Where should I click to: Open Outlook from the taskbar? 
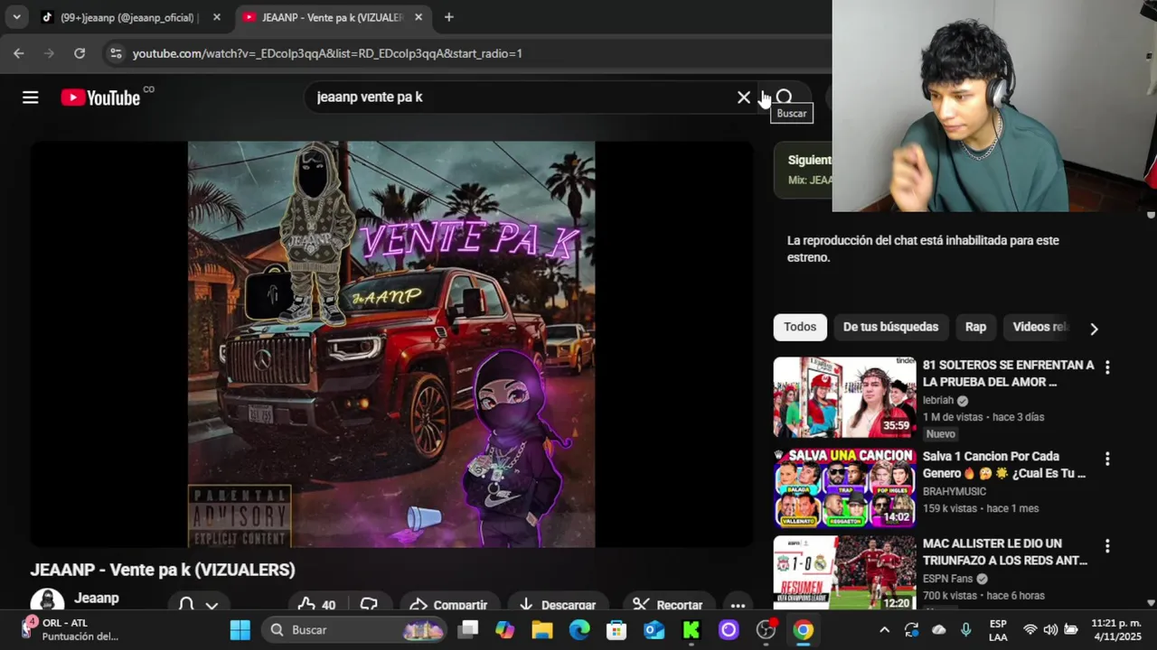pos(654,630)
